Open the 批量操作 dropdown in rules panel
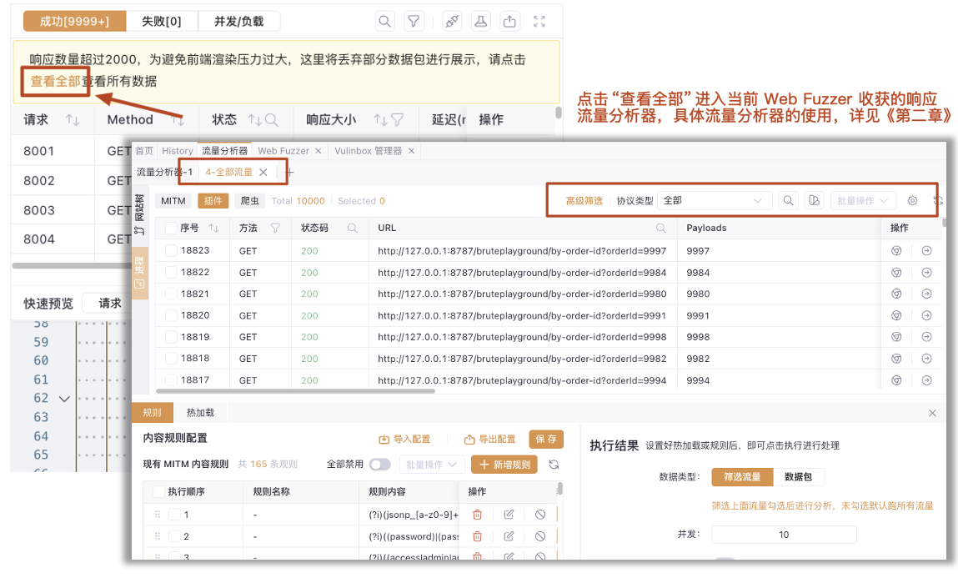Screen dimensions: 958x578 click(x=432, y=465)
